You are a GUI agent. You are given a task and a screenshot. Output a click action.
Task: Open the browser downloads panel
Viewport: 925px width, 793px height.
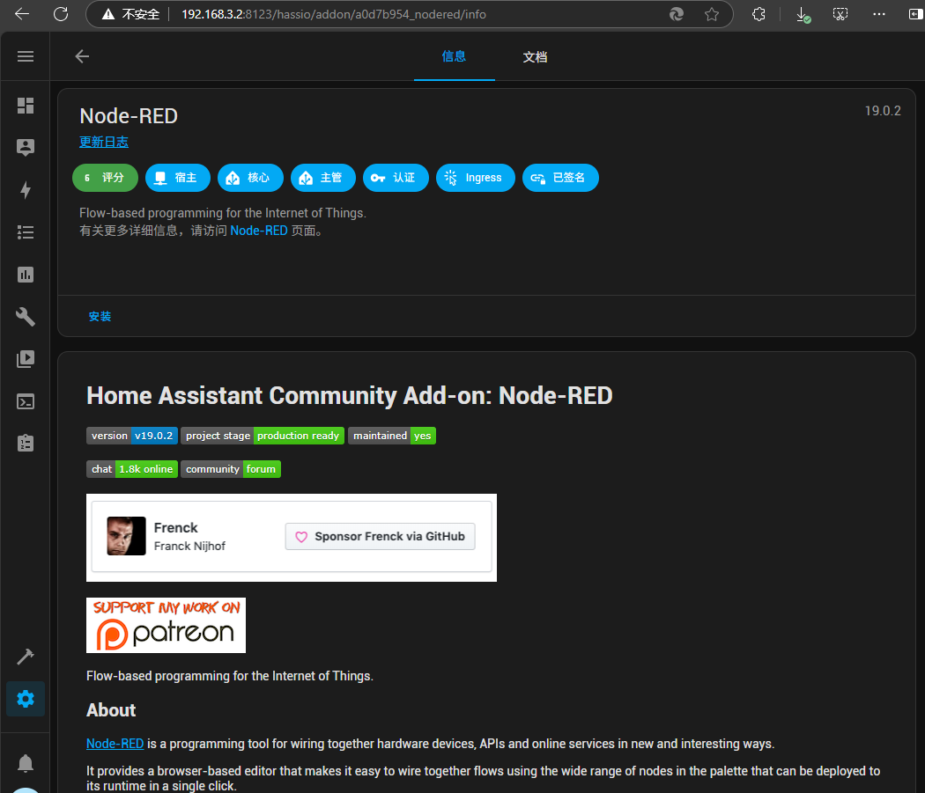click(x=803, y=14)
